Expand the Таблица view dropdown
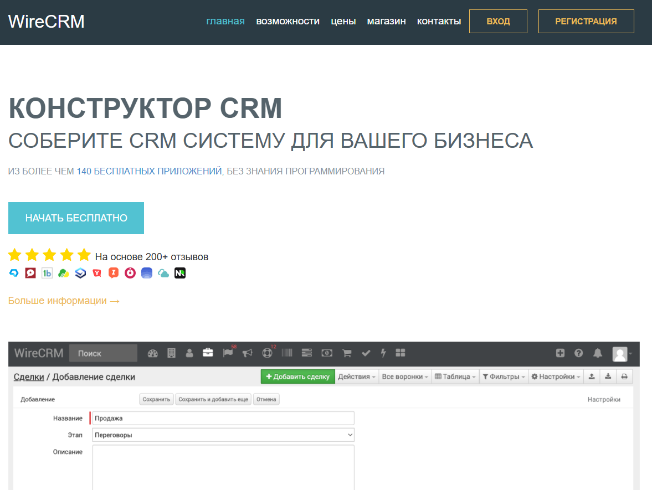 click(455, 376)
